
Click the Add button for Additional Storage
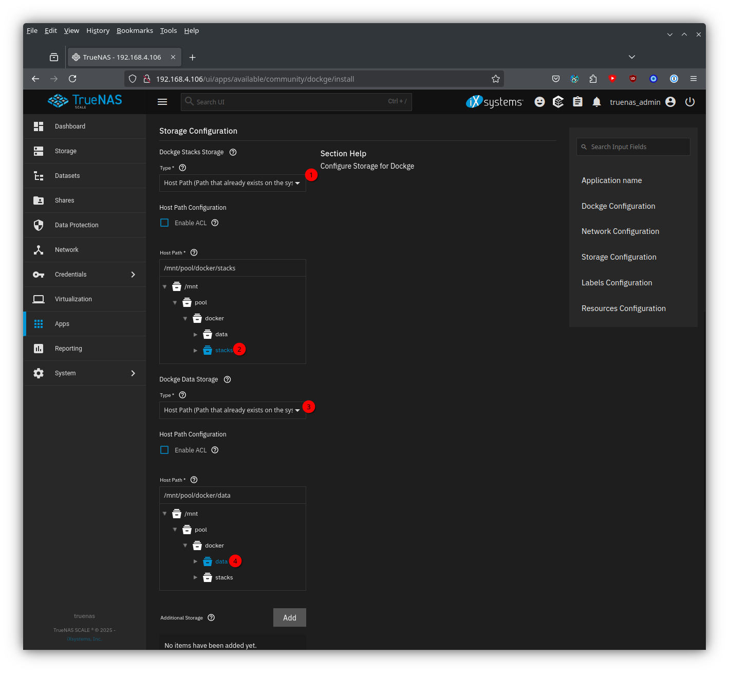[x=289, y=617]
